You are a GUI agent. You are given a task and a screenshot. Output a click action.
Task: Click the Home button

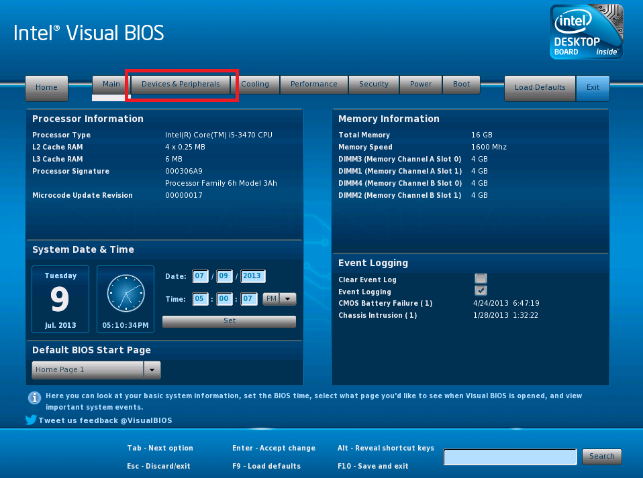[x=46, y=88]
